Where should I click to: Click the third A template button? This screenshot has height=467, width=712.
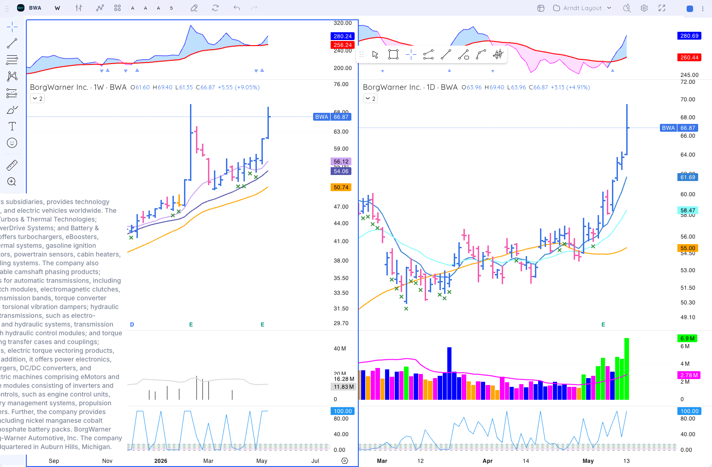tap(159, 8)
